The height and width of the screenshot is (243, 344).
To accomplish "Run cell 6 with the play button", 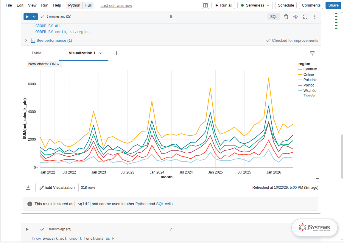I will (27, 17).
